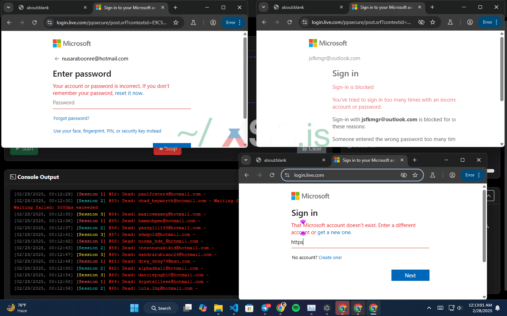Open the profile menu in the Enter password window
507x316 pixels.
[213, 22]
